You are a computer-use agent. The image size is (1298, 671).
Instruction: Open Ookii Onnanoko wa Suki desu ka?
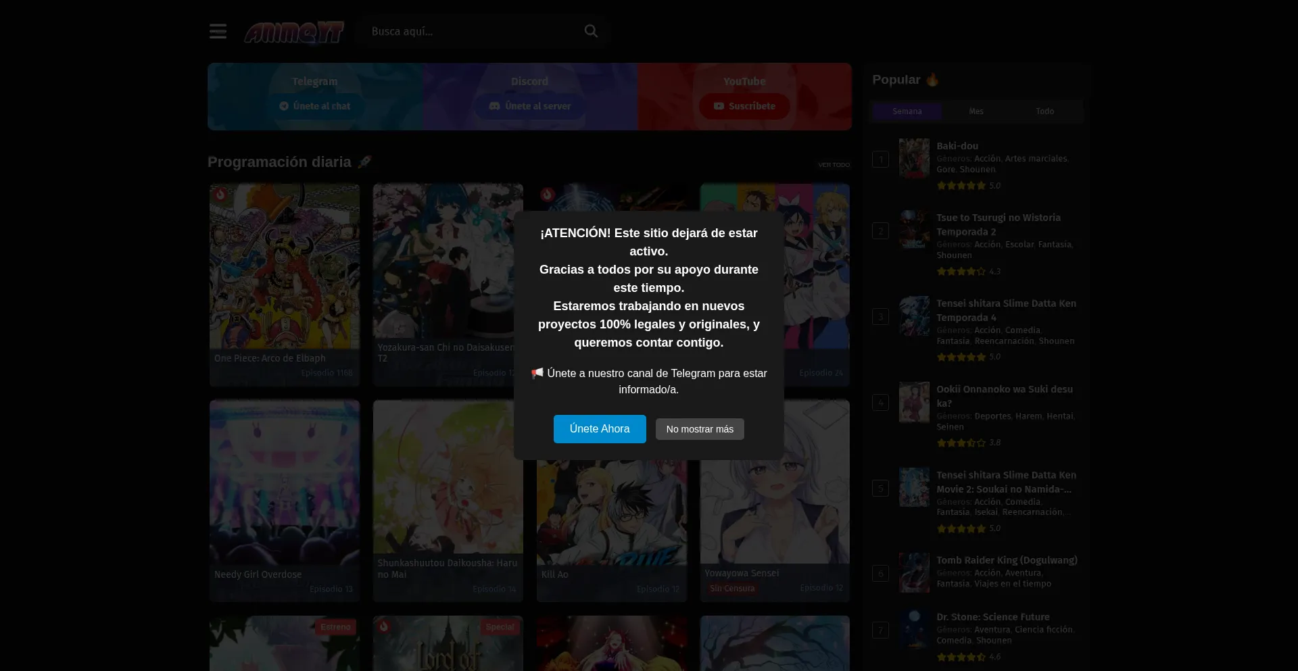(1005, 396)
